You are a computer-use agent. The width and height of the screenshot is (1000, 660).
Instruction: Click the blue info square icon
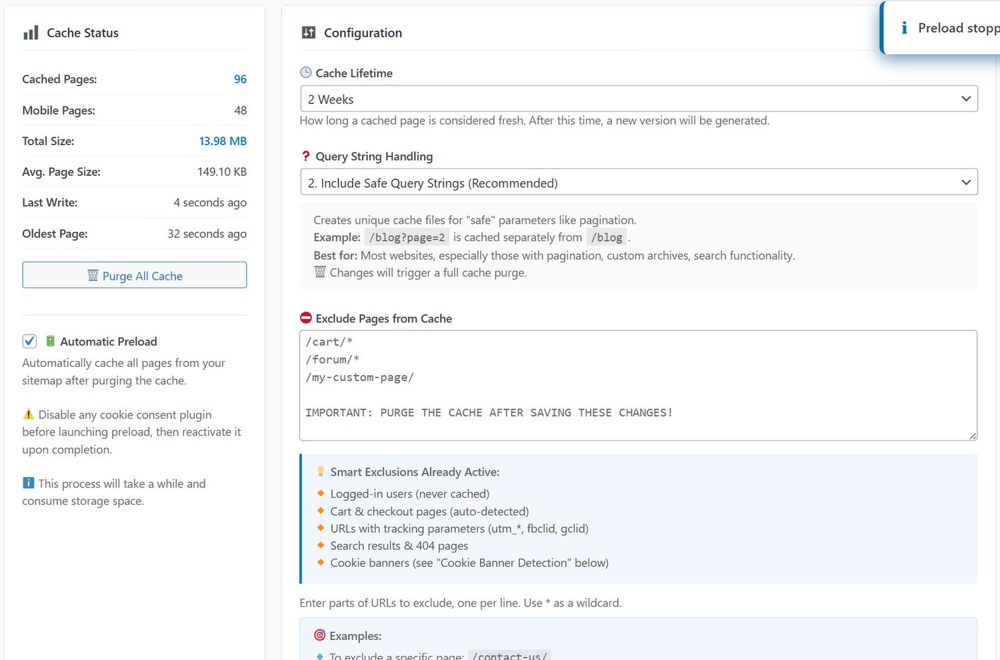point(28,483)
